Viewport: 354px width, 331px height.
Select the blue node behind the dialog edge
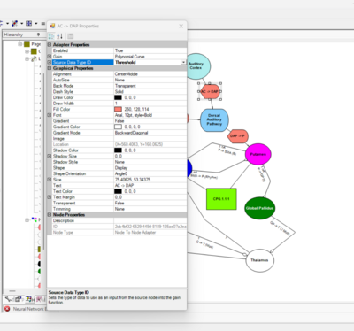[189, 168]
